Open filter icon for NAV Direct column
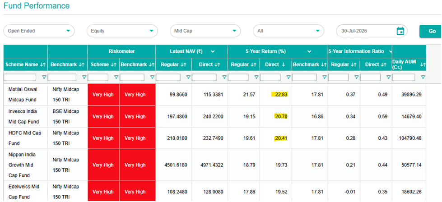The height and width of the screenshot is (202, 442). pyautogui.click(x=224, y=77)
